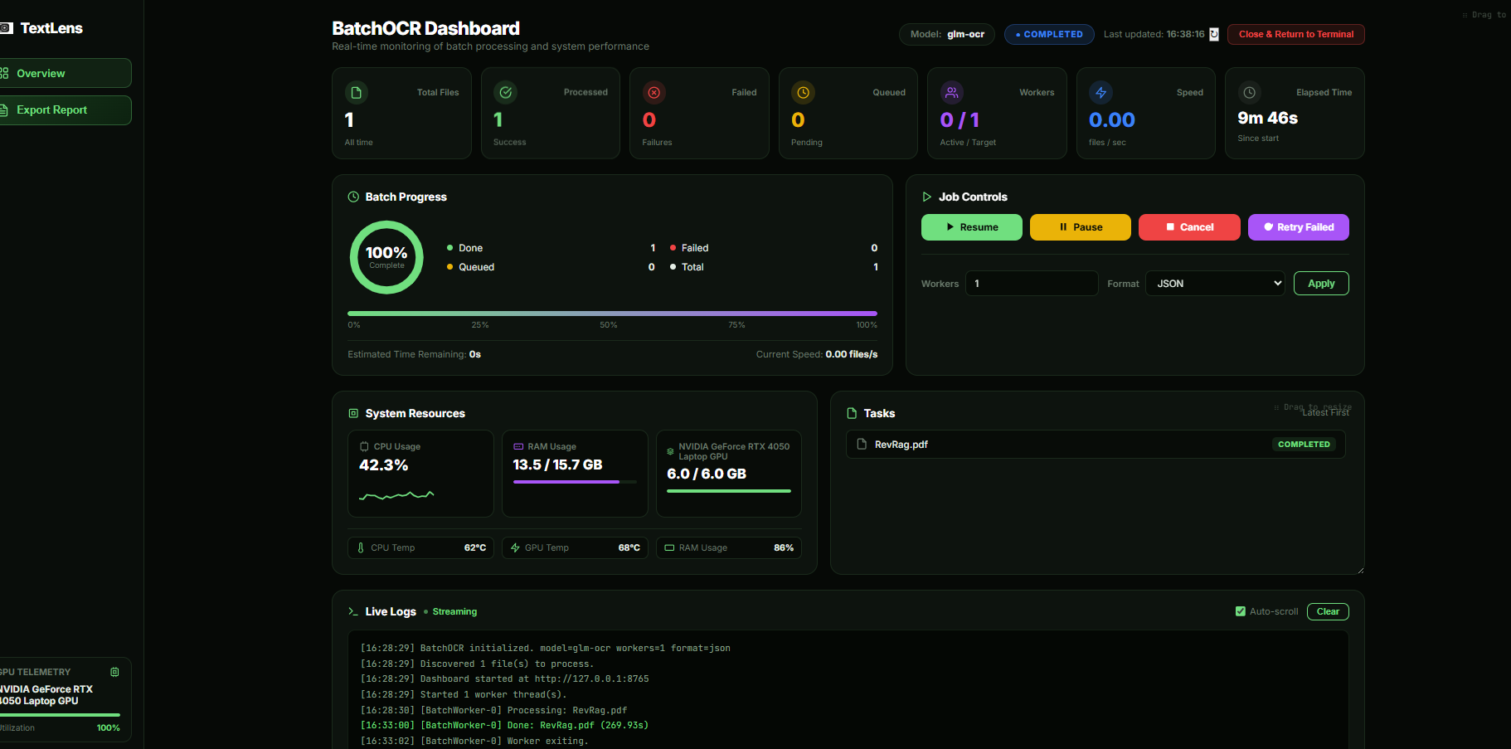The height and width of the screenshot is (749, 1511).
Task: Click the GPU Temp bolt icon
Action: point(515,547)
